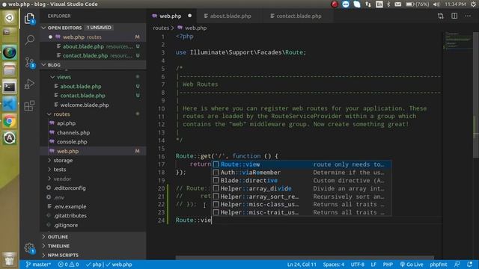Launch Google Chrome from the dock
The width and height of the screenshot is (479, 269).
[x=10, y=121]
